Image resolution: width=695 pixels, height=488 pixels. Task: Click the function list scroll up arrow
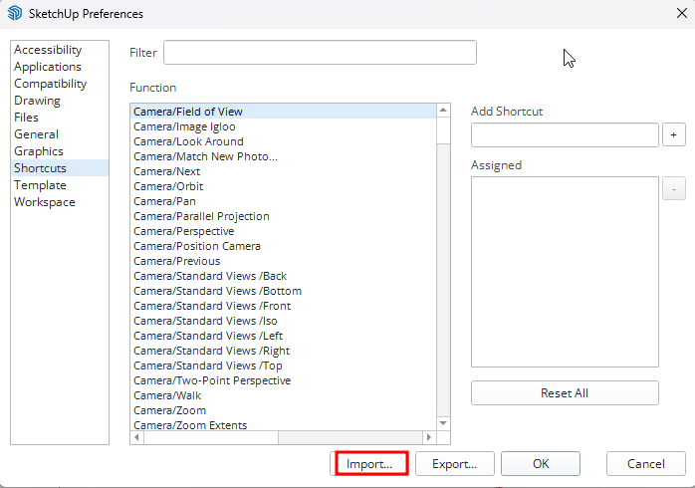[443, 110]
